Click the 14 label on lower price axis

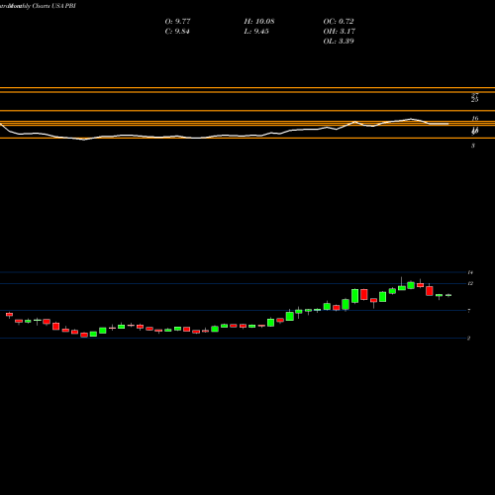point(470,272)
